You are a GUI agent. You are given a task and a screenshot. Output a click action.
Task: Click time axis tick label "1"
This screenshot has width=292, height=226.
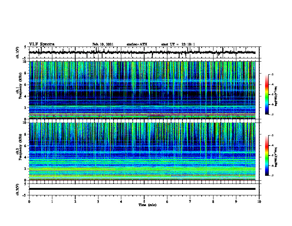tap(52, 202)
